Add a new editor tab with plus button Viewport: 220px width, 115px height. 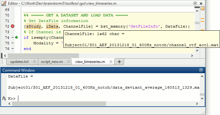tap(119, 62)
